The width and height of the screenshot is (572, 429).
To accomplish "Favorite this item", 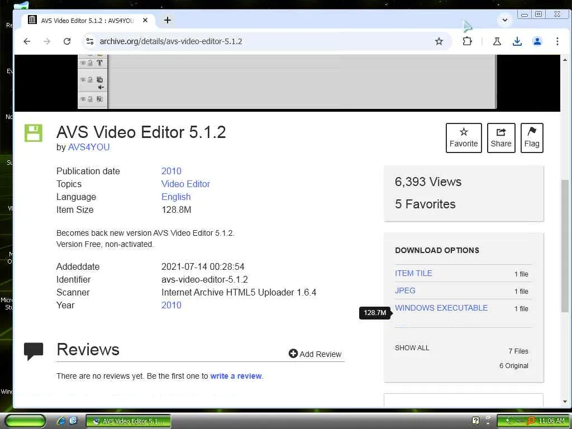I will pos(464,138).
